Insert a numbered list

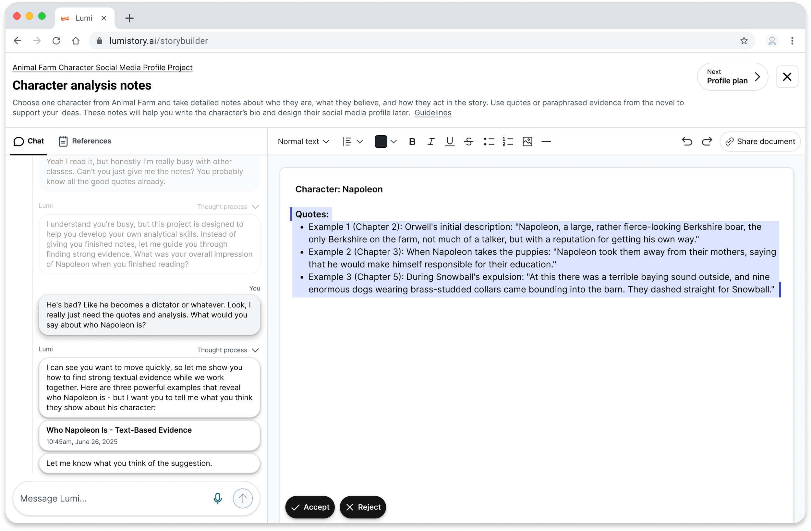pyautogui.click(x=507, y=142)
